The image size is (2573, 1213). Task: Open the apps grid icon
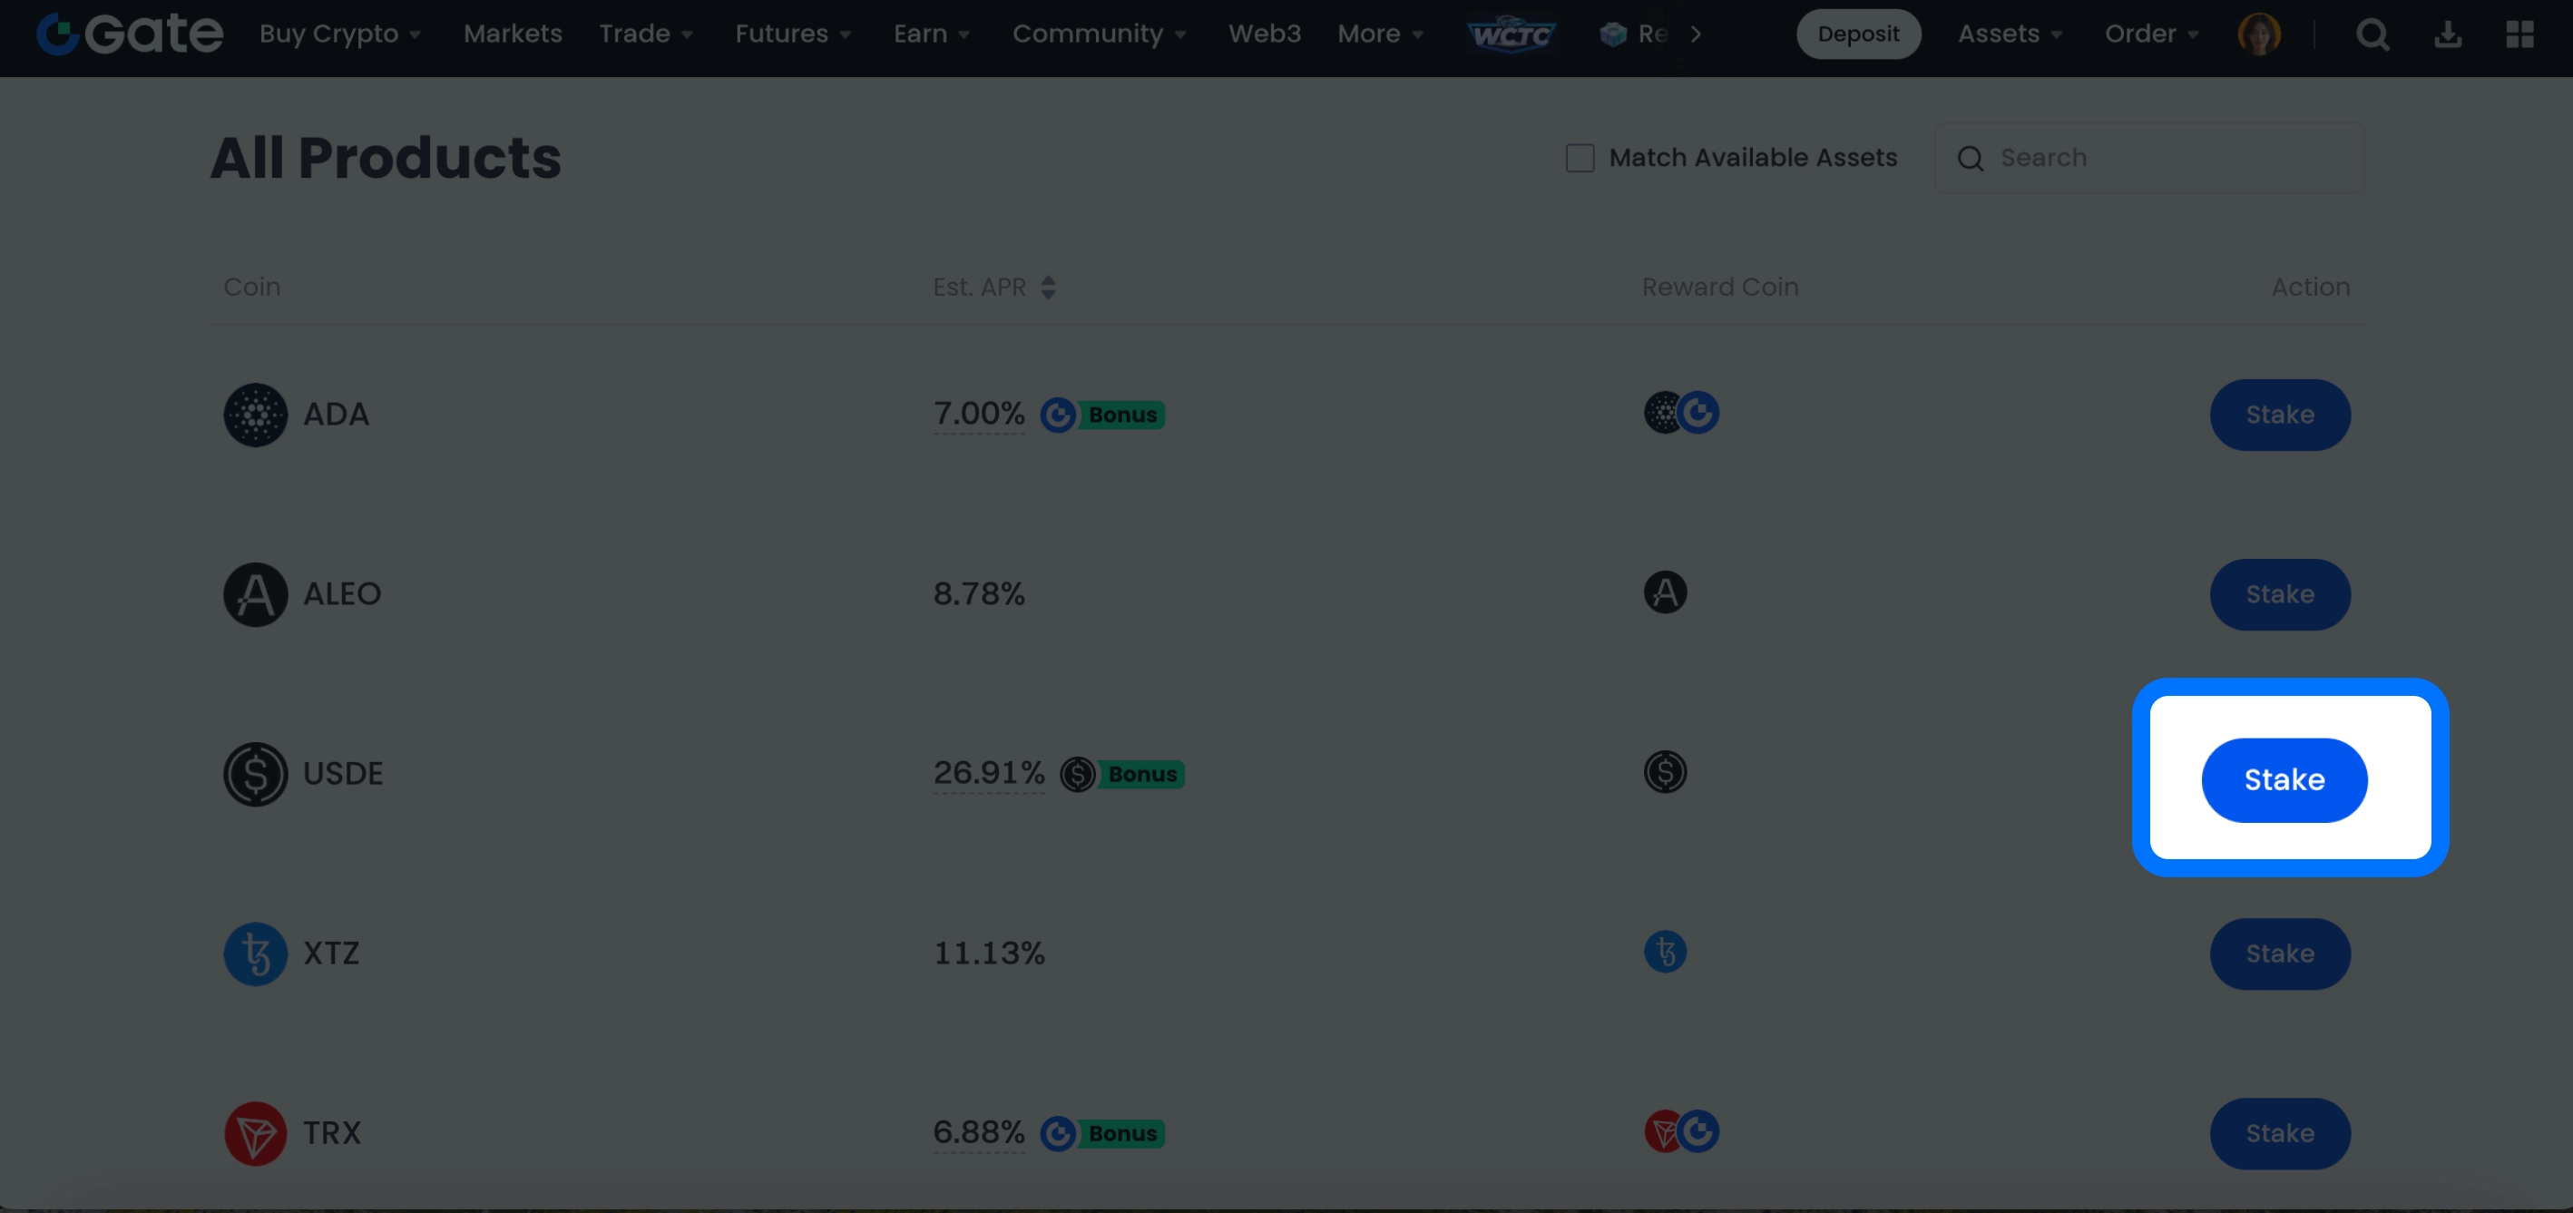2520,34
